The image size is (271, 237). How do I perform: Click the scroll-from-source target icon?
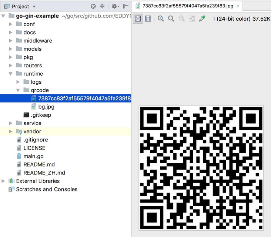[x=93, y=6]
